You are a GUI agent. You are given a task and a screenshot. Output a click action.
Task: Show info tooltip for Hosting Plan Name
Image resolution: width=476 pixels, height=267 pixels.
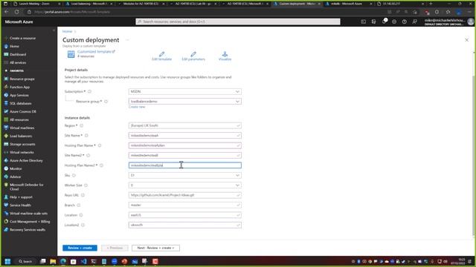point(100,145)
